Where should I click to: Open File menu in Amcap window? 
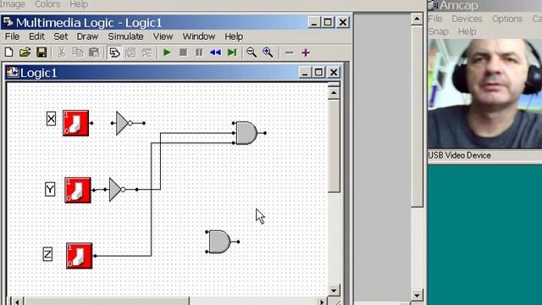pos(435,19)
